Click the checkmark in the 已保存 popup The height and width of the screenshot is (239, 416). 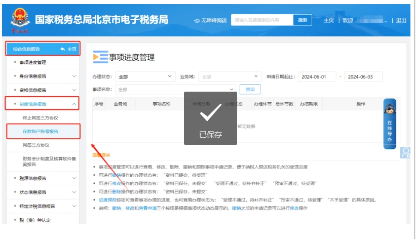pos(210,115)
